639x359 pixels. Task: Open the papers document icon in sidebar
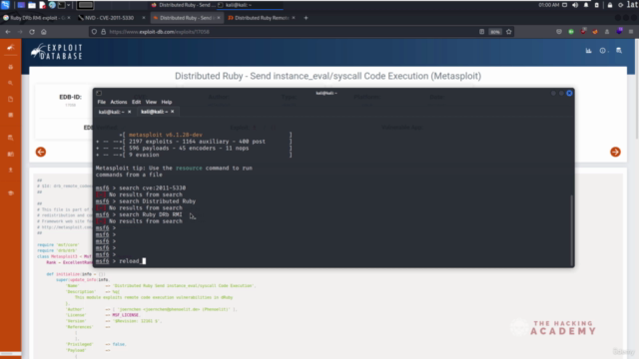(x=11, y=99)
